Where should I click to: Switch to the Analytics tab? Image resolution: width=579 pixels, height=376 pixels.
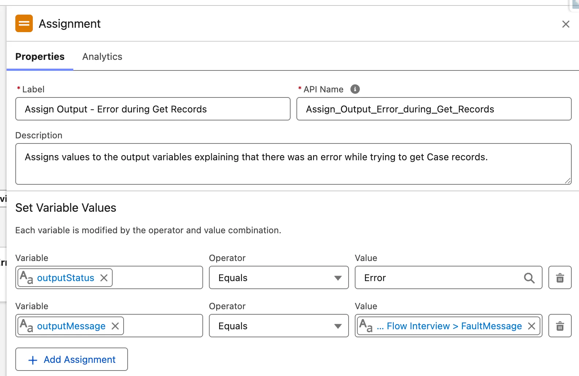102,57
